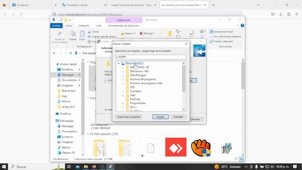The width and height of the screenshot is (302, 170).
Task: Click the folder path input field
Action: (x=151, y=57)
